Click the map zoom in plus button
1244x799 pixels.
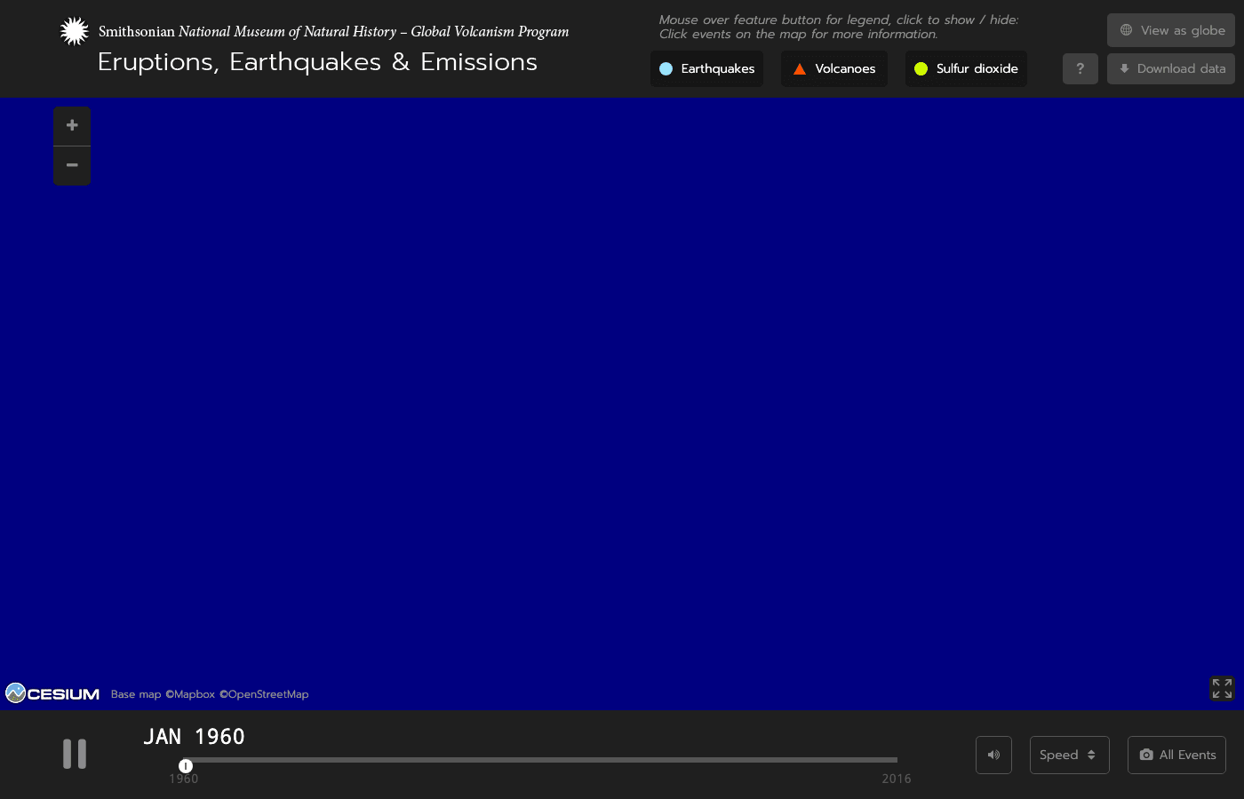[x=72, y=126]
